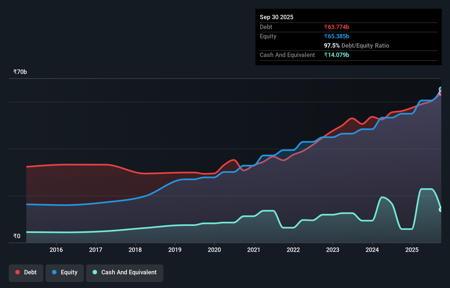Image resolution: width=450 pixels, height=288 pixels.
Task: Click the rupee symbol next to Debt value
Action: pyautogui.click(x=326, y=27)
